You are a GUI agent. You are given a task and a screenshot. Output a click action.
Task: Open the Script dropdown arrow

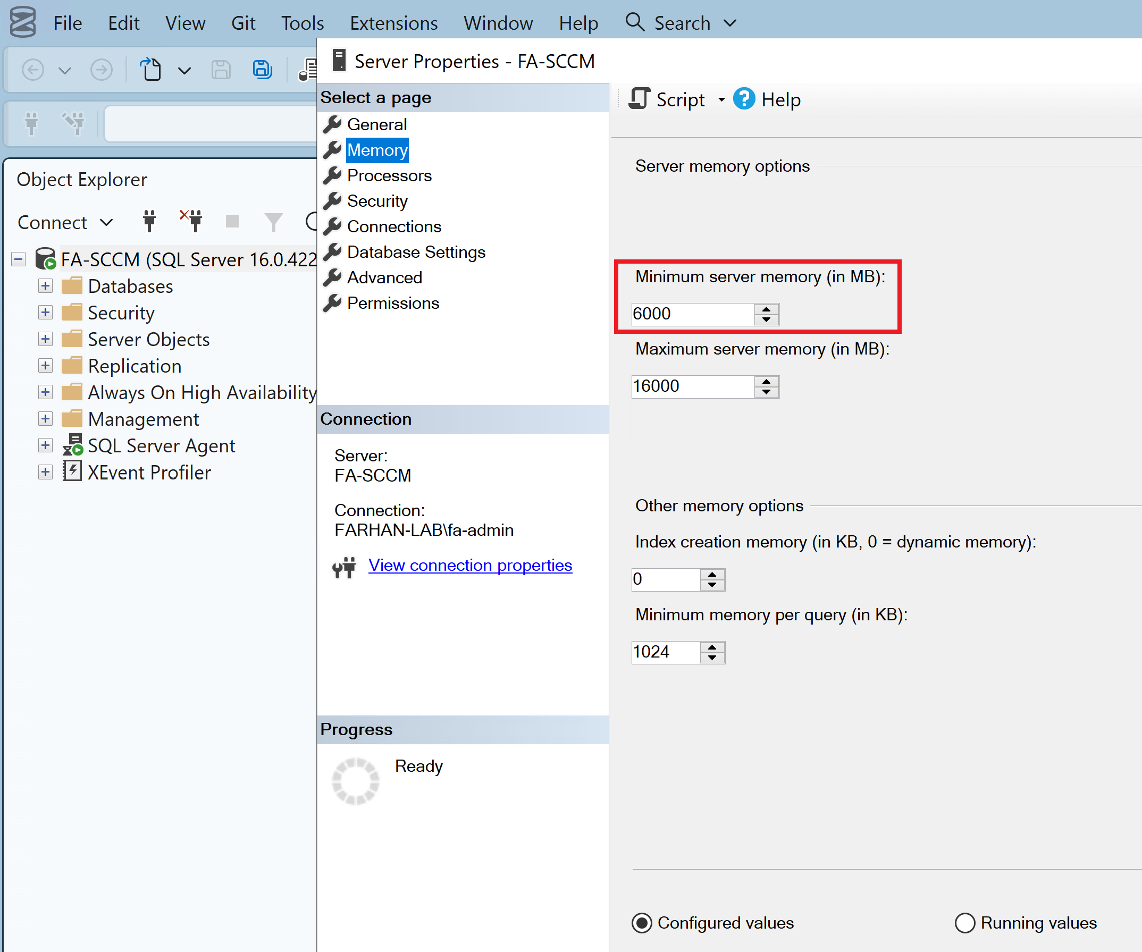coord(721,99)
